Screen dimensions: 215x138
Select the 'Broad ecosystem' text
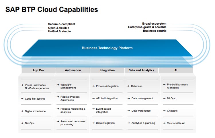[154, 23]
